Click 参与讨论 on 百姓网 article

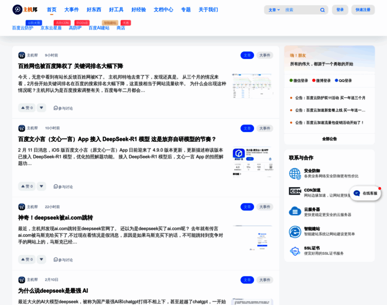coord(63,108)
